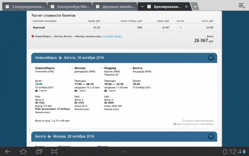
Task: Click the 1 место baggage link under 1 ч 40 мин
Action: point(111,90)
